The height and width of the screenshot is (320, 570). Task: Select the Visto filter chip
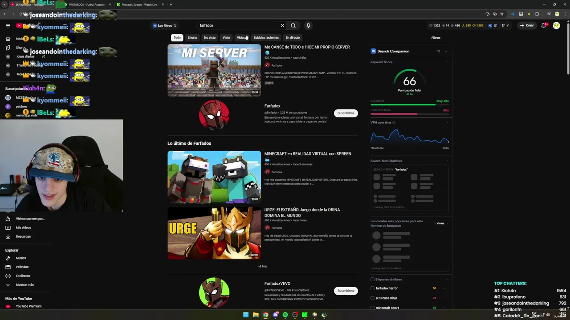coord(226,38)
